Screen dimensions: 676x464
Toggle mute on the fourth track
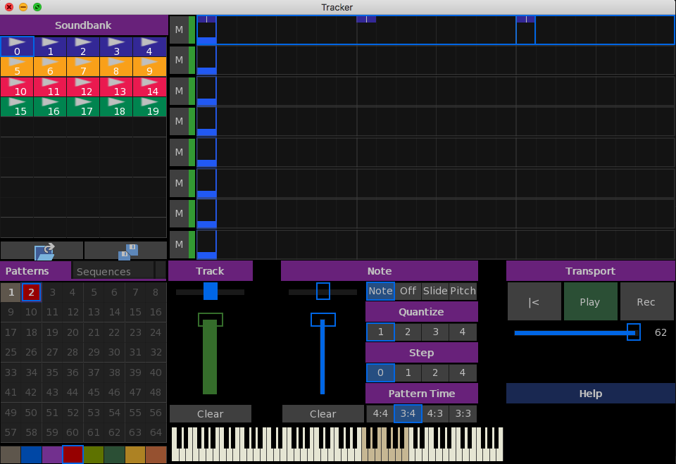[x=179, y=121]
